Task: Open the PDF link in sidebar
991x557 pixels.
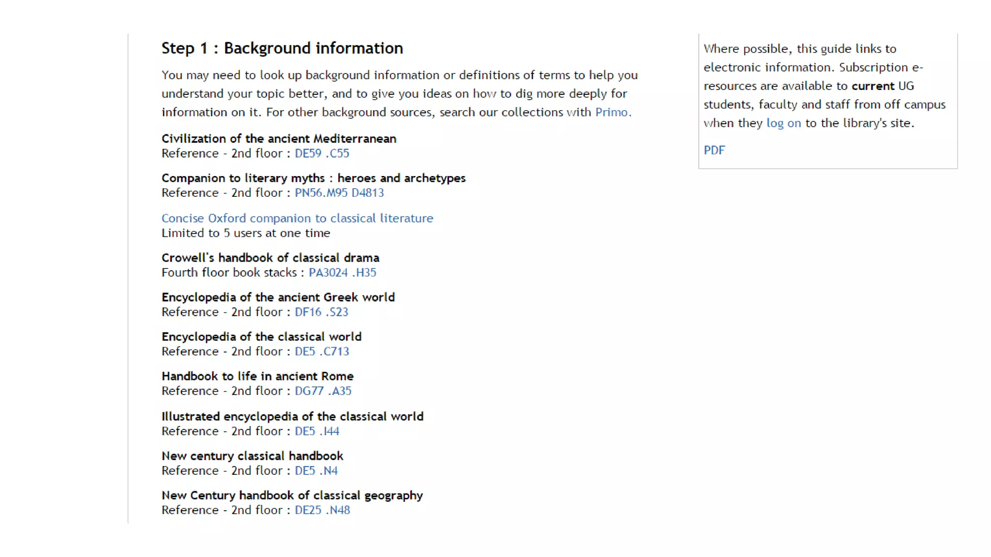Action: [714, 150]
